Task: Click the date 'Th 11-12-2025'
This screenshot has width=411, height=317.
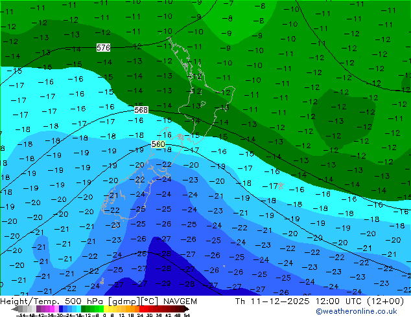Action: click(x=272, y=301)
